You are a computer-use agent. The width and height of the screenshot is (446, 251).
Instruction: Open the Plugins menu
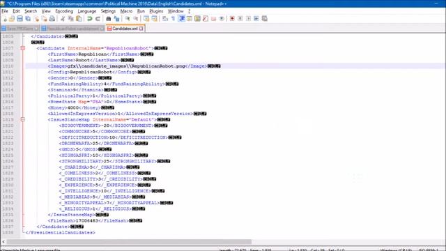pos(156,11)
